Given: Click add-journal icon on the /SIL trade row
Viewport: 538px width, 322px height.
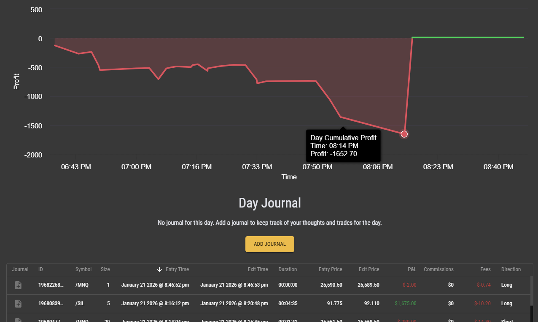Looking at the screenshot, I should click(18, 303).
